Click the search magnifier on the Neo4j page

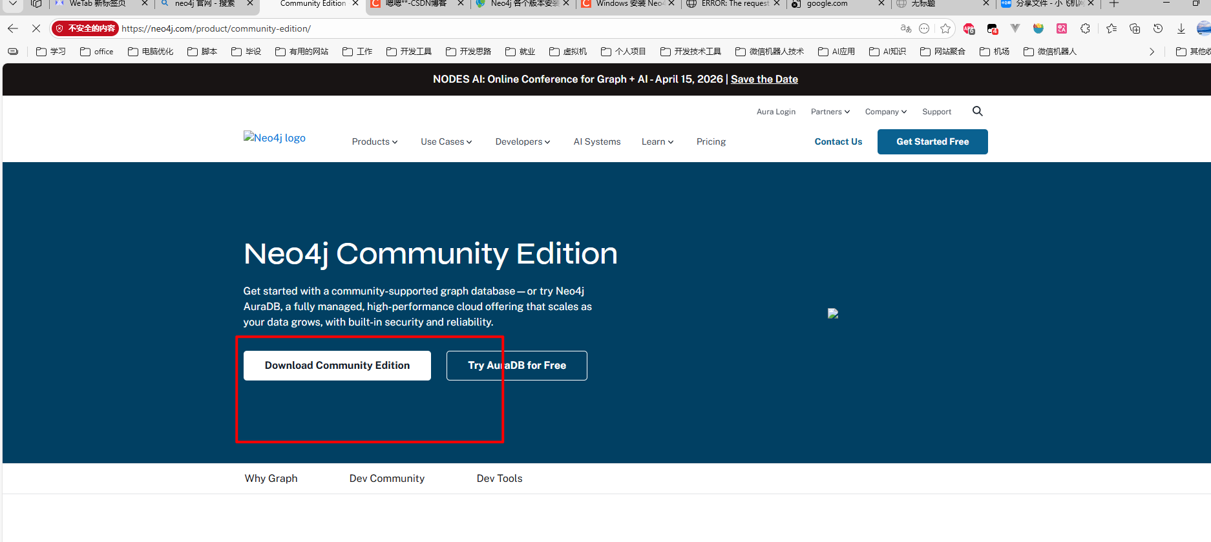click(x=978, y=111)
